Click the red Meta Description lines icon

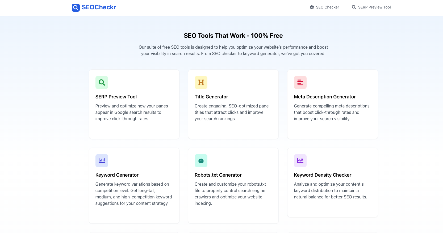coord(300,82)
